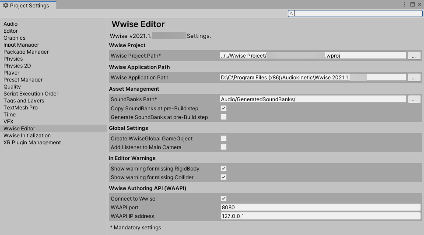The height and width of the screenshot is (235, 424).
Task: Toggle warning for missing RigidBody
Action: click(224, 168)
